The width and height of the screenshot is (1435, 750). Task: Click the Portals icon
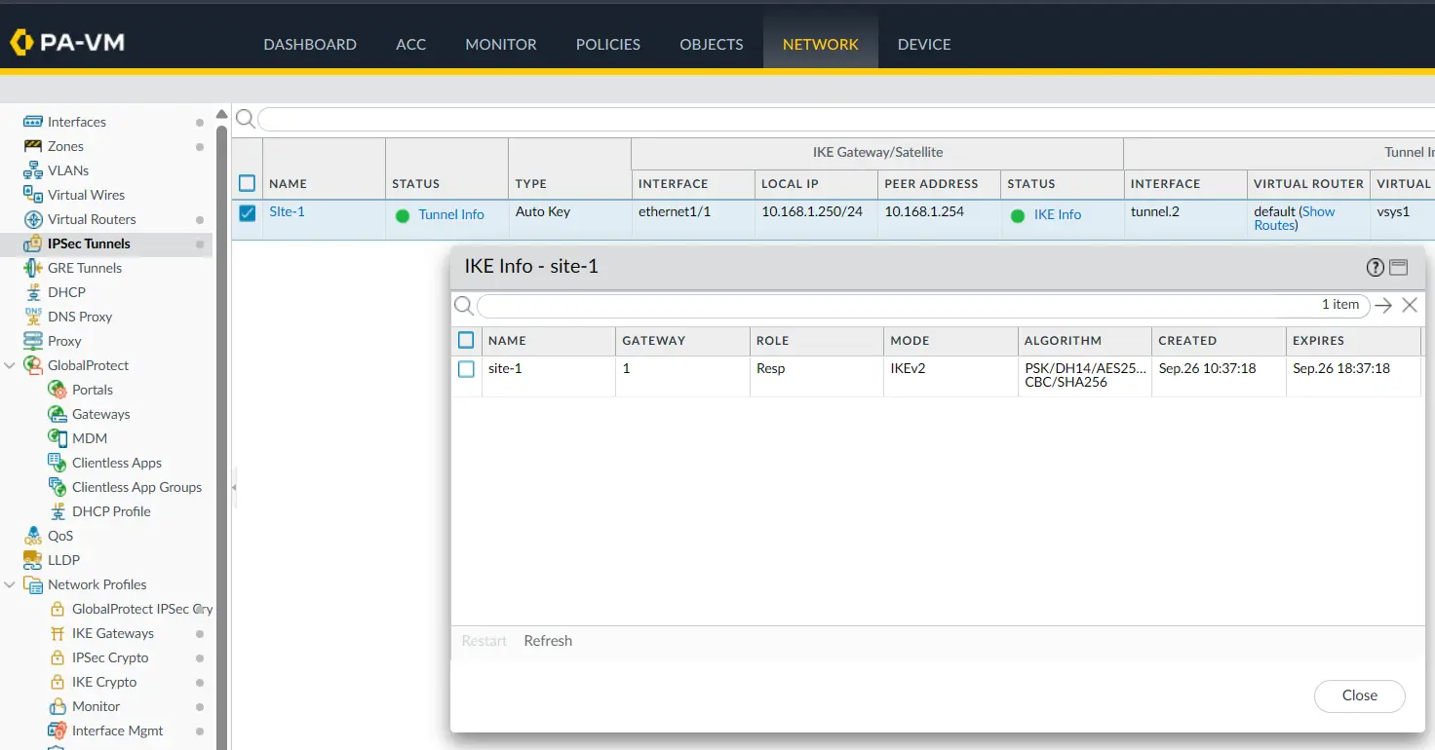58,390
